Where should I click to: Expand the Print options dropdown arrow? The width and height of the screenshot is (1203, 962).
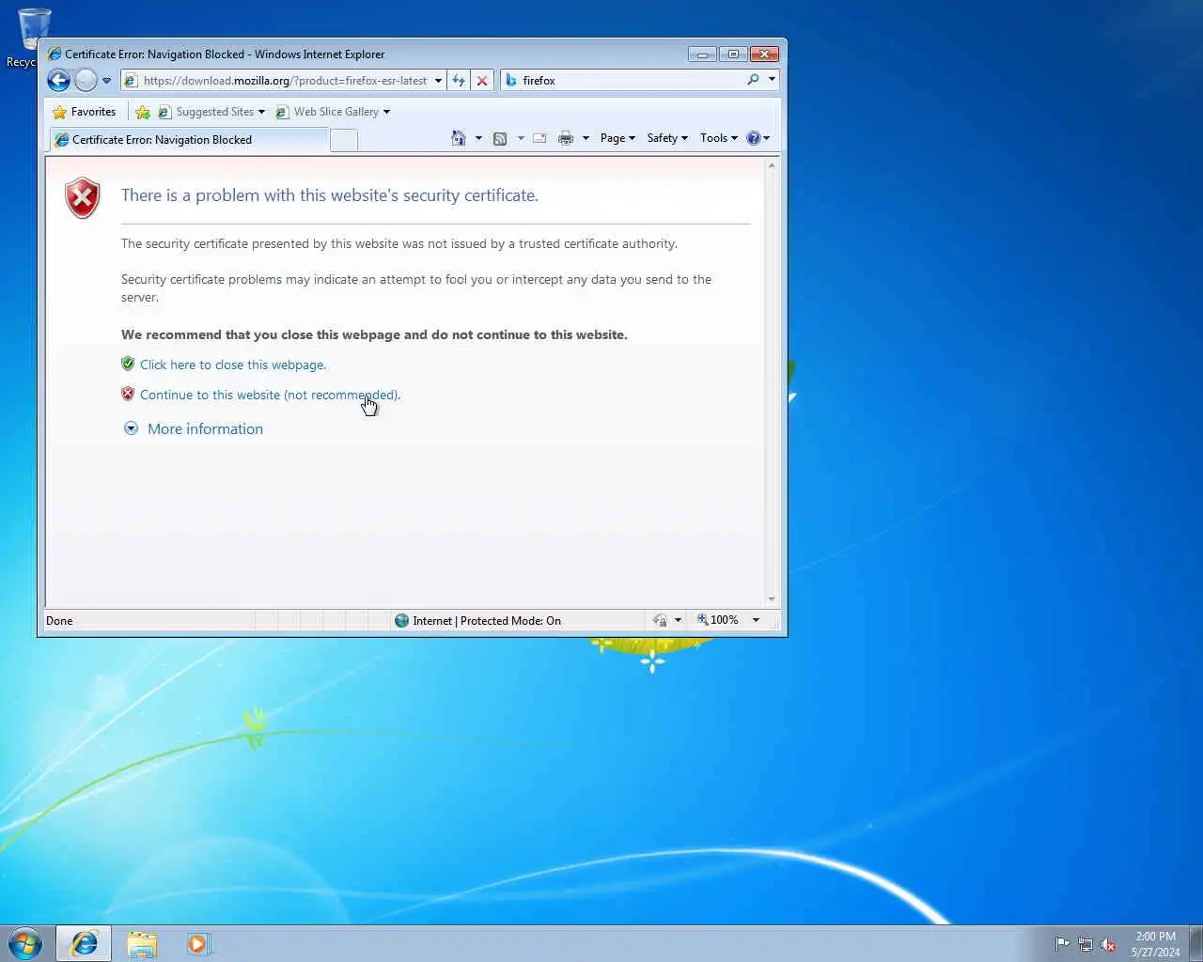(x=586, y=138)
